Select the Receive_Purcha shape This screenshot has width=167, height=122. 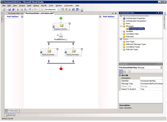coord(61,27)
